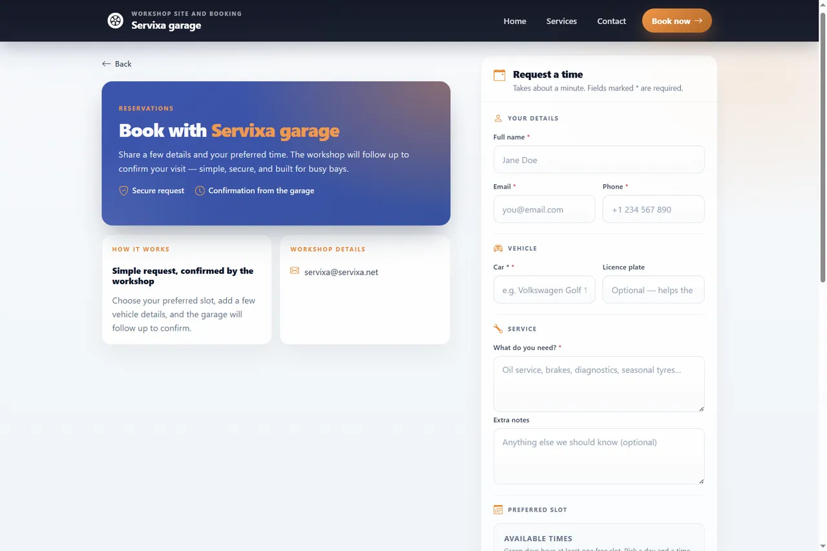Click resize handle of Extra notes textarea
The height and width of the screenshot is (551, 827).
tap(700, 481)
